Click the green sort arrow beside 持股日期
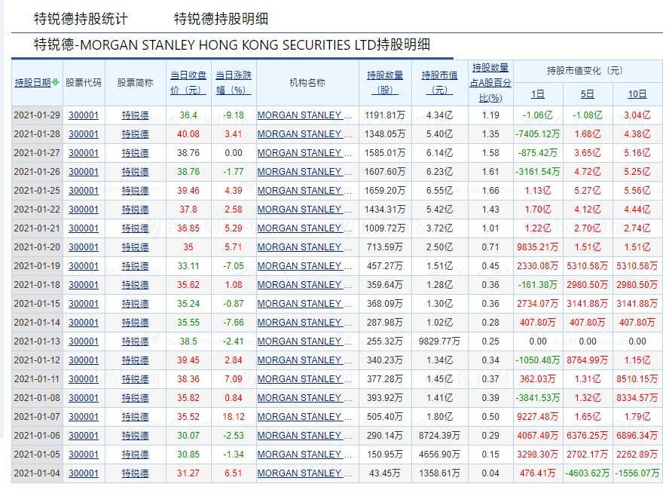This screenshot has height=493, width=666. pyautogui.click(x=55, y=82)
